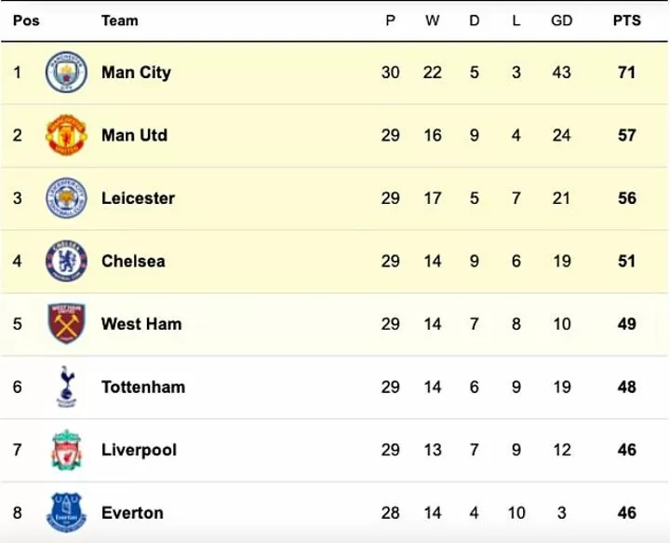Click the West Ham club crest
The image size is (670, 543).
66,324
